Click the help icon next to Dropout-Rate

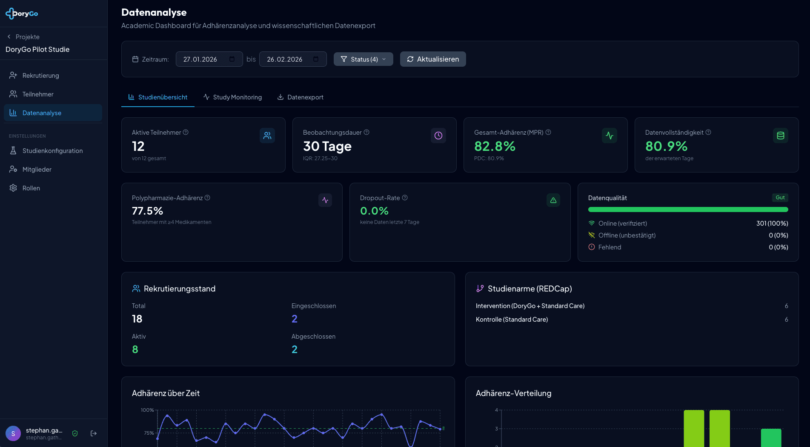[x=405, y=198]
